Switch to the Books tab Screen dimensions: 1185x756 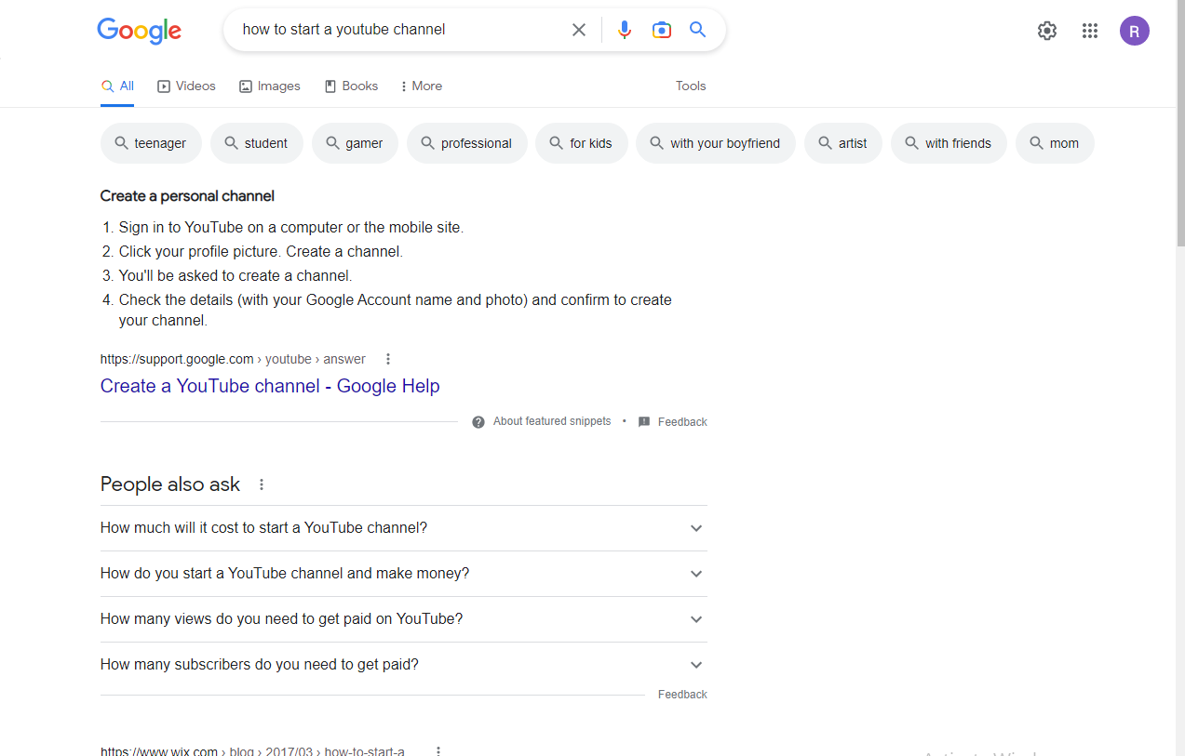(x=351, y=86)
